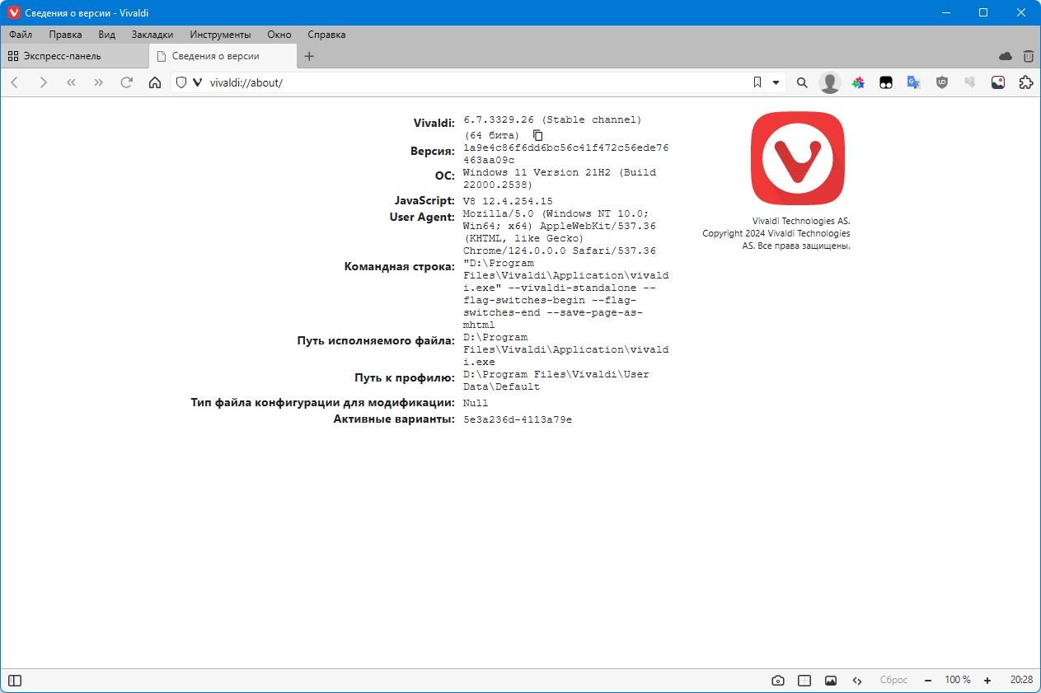Reload the page with the refresh icon
This screenshot has width=1041, height=693.
(x=126, y=82)
